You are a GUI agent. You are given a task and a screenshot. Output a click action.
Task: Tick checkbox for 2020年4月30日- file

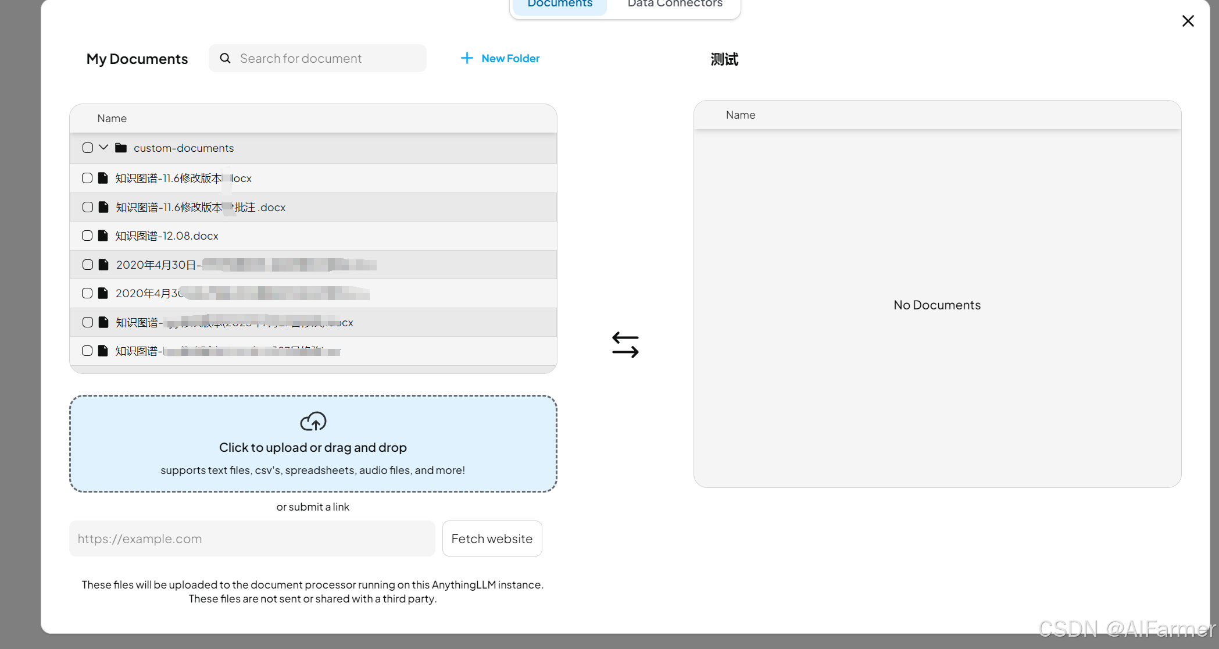[88, 265]
